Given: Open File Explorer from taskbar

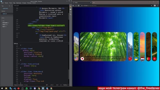Looking at the screenshot, I should (6, 88).
